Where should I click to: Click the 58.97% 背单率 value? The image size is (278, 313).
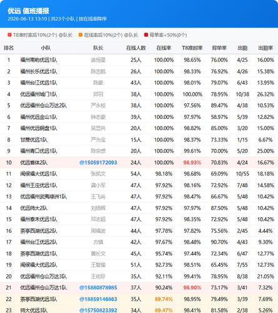click(219, 117)
